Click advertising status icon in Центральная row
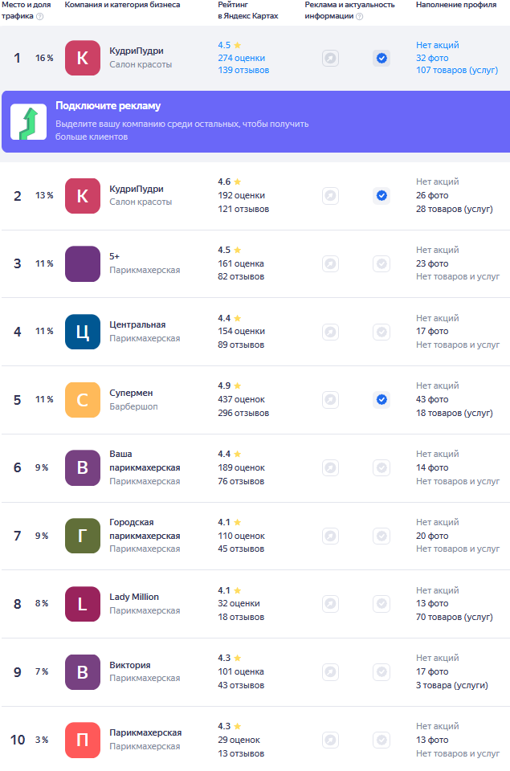Image resolution: width=510 pixels, height=771 pixels. 330,332
